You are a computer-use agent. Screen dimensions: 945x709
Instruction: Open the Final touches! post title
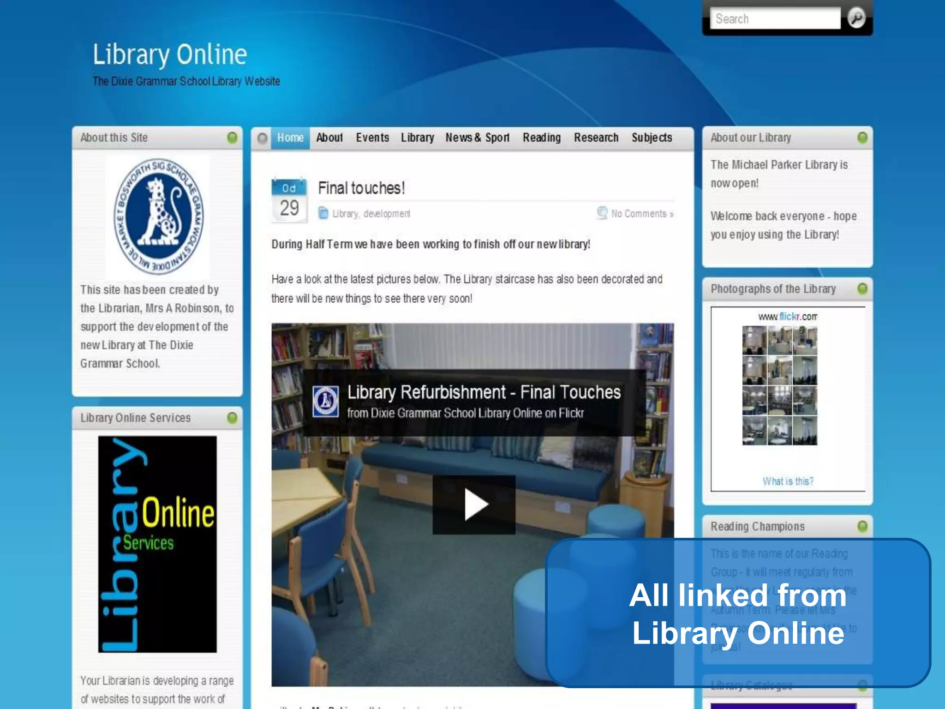(x=361, y=188)
